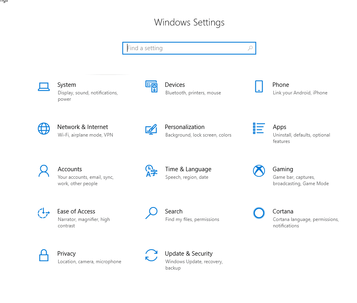Image resolution: width=357 pixels, height=303 pixels.
Task: Click the Personalization paintbrush icon
Action: pyautogui.click(x=151, y=129)
